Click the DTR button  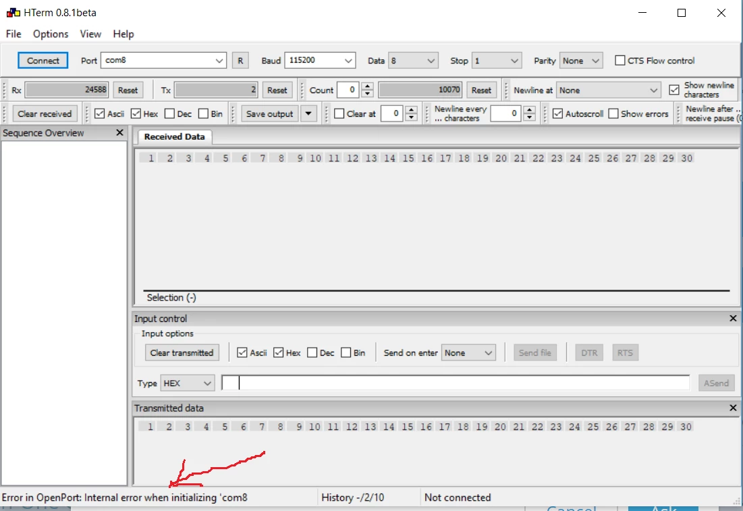coord(589,352)
